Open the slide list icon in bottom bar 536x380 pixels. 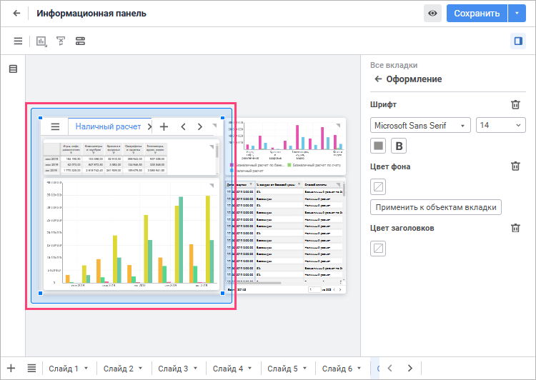(31, 369)
